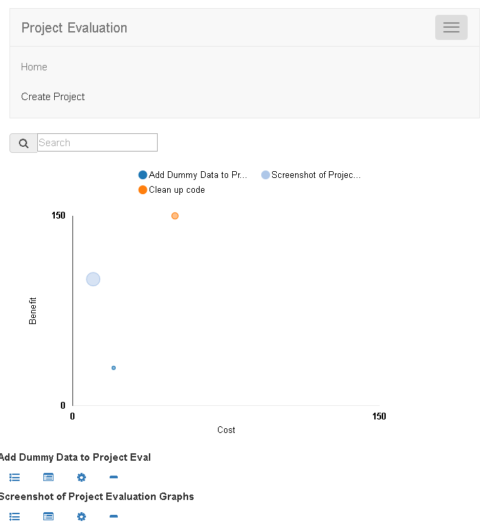This screenshot has width=490, height=525.
Task: Toggle 'Add Dummy Data to Pr...' legend series
Action: 193,175
